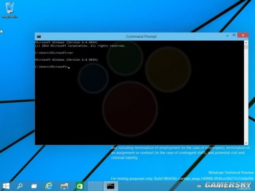Open the Search magnifier on taskbar
The image size is (255, 191).
pyautogui.click(x=20, y=186)
